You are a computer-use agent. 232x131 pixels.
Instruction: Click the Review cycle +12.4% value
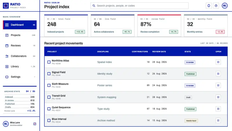31,111
